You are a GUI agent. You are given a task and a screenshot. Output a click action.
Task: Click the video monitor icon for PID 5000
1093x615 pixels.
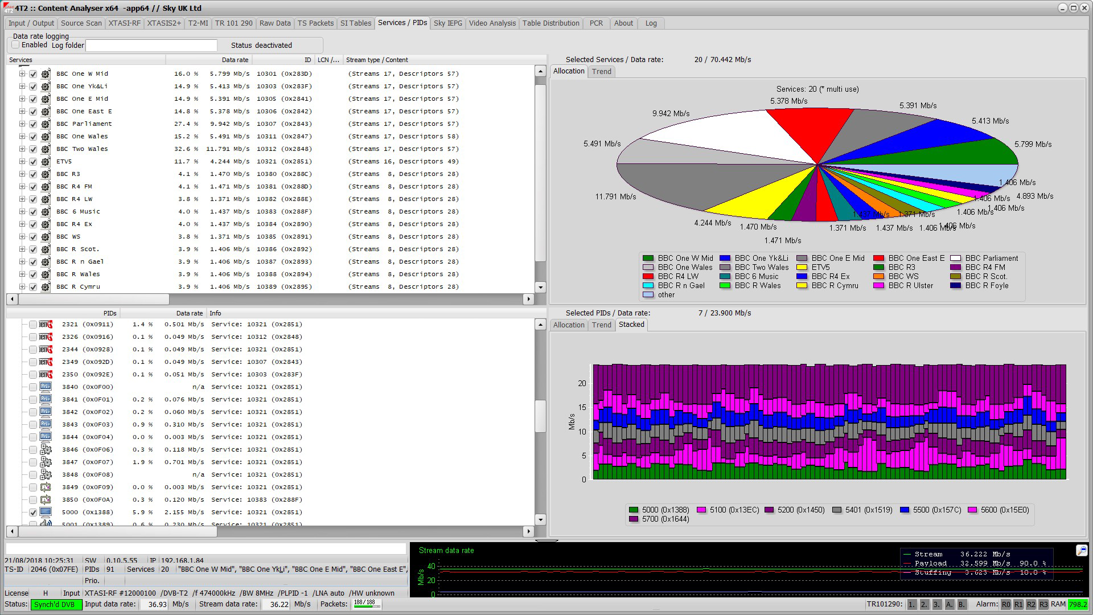click(x=46, y=512)
